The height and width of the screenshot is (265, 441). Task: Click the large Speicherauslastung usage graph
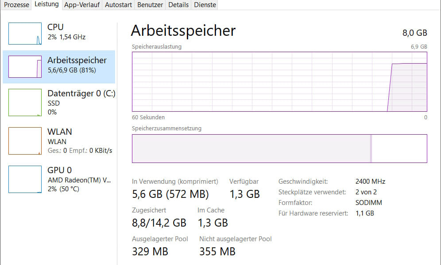(x=279, y=82)
